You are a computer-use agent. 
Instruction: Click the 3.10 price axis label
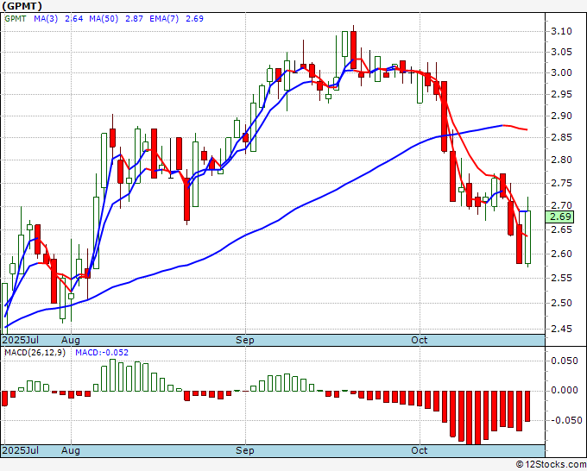[562, 31]
